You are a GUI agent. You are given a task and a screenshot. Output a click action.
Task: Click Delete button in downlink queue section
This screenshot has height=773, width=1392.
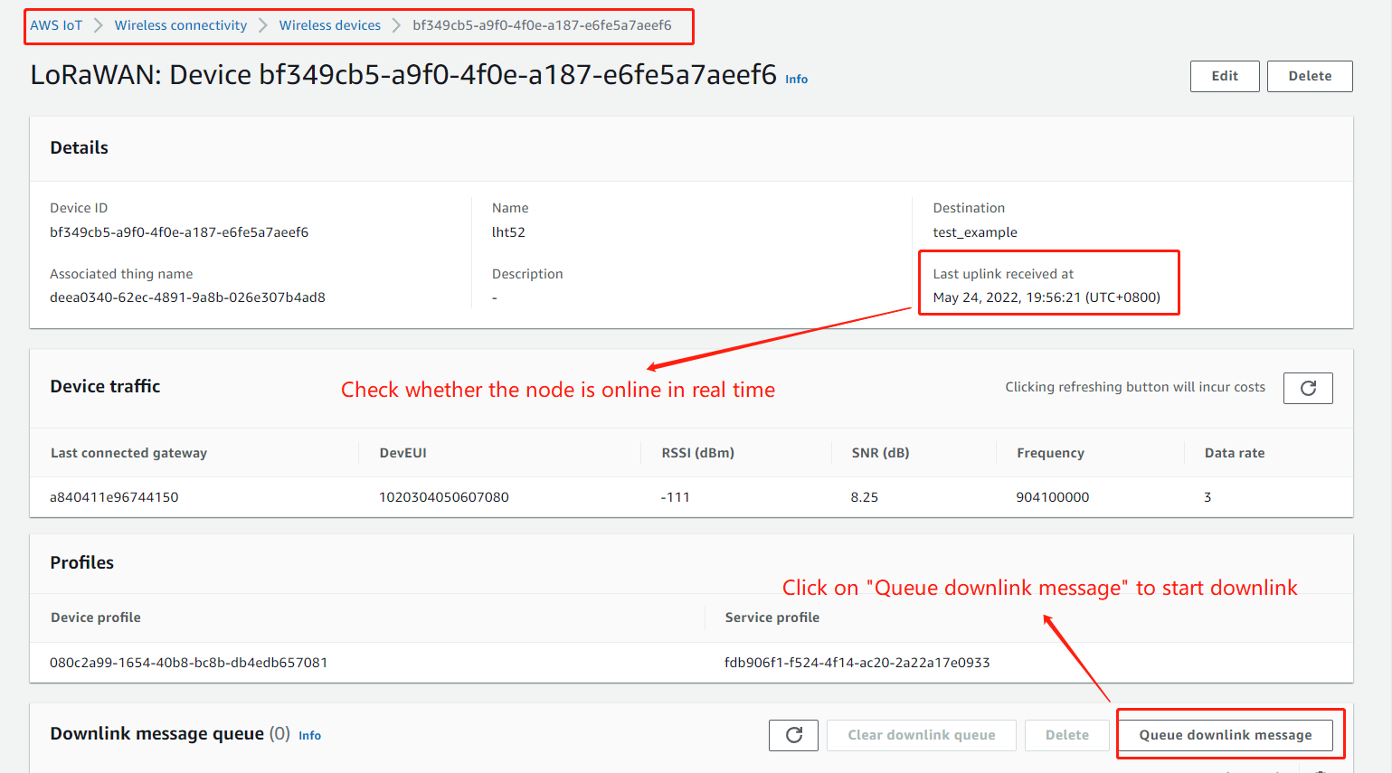coord(1067,735)
